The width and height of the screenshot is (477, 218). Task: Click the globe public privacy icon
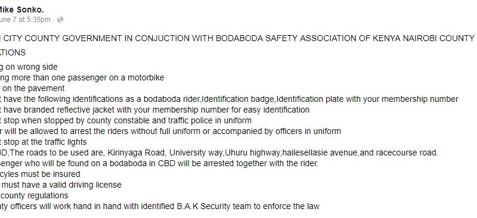[x=60, y=20]
